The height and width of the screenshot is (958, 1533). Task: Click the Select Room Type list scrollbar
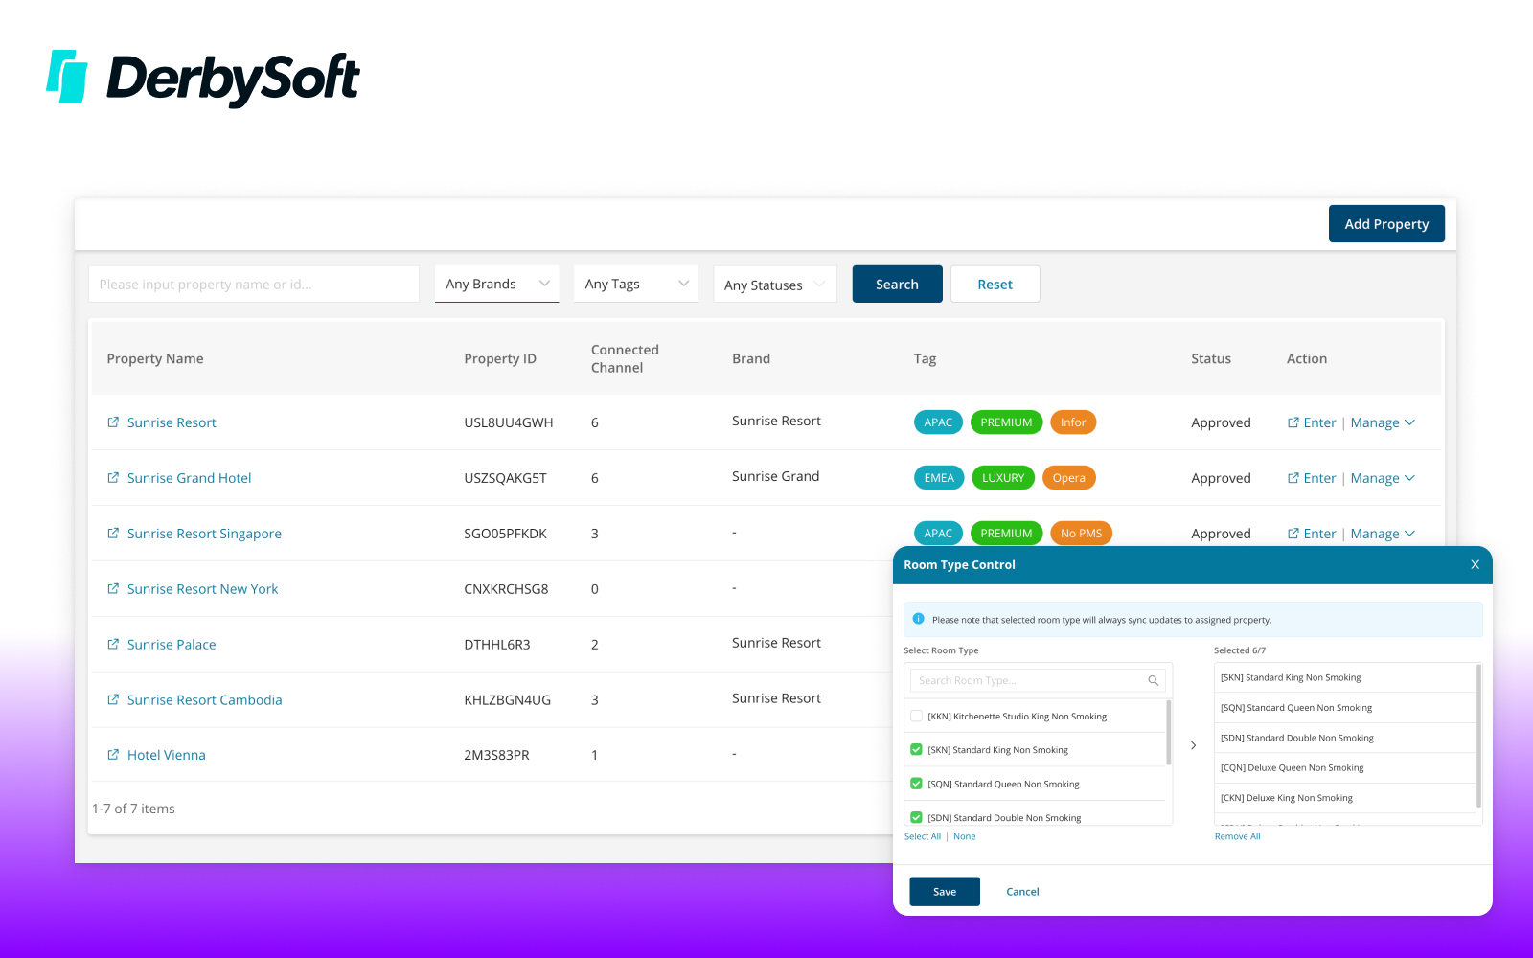[x=1169, y=733]
